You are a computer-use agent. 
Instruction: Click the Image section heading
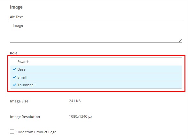click(x=16, y=7)
